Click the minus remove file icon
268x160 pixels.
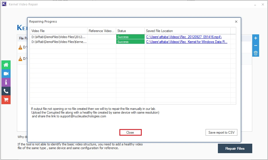point(255,46)
